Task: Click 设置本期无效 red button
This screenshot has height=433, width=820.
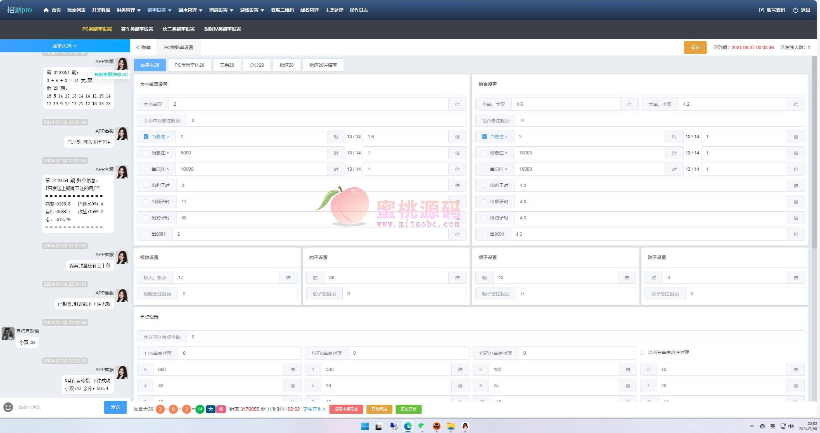Action: (x=346, y=409)
